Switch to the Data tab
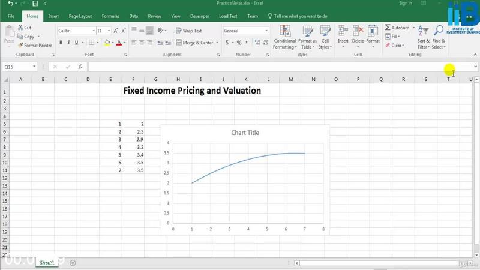 pyautogui.click(x=133, y=16)
